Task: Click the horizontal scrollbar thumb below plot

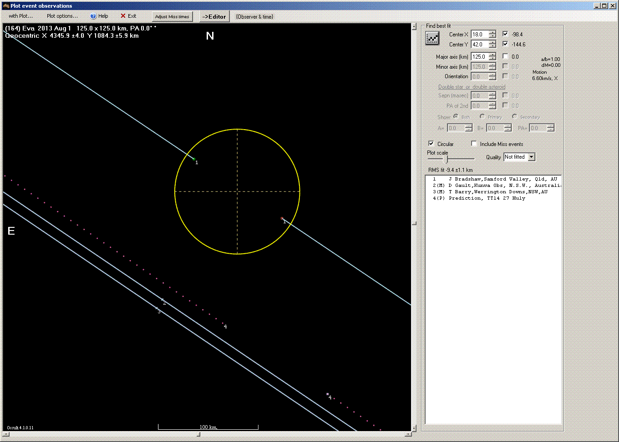Action: [x=198, y=434]
